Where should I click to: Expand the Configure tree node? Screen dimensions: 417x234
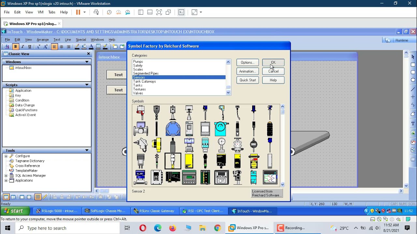(x=6, y=156)
